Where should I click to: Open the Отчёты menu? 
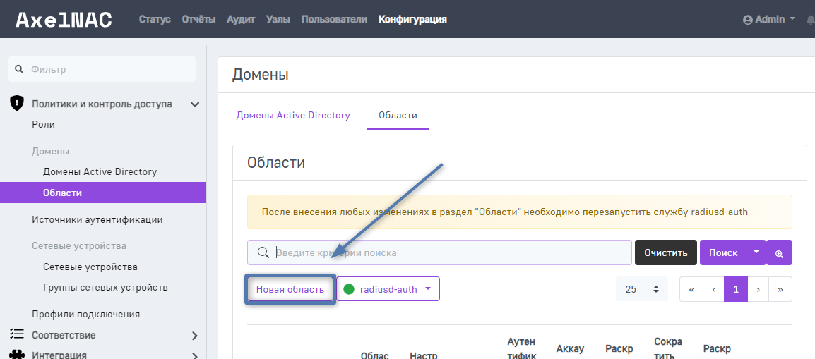[198, 20]
